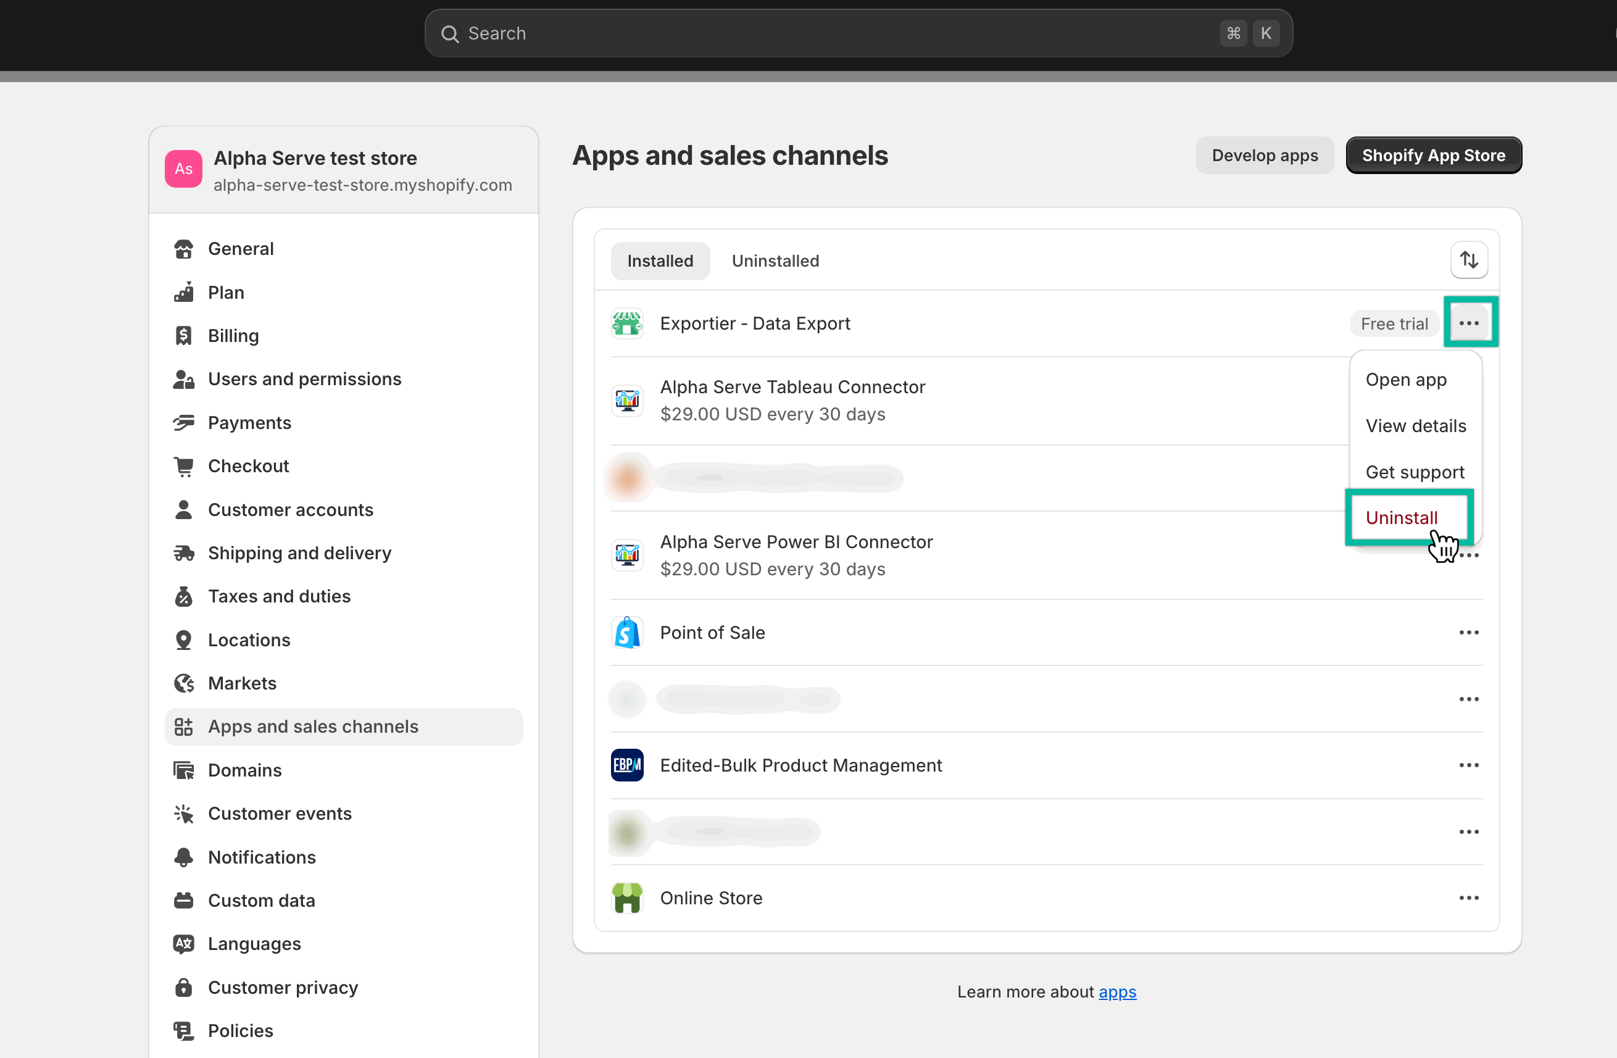
Task: Open the Online Store three-dot menu
Action: click(x=1469, y=898)
